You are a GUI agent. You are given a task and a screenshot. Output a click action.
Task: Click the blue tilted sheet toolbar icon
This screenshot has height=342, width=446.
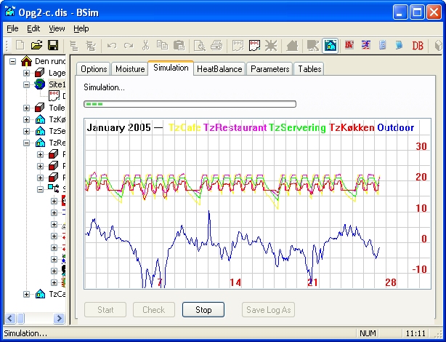(x=399, y=45)
